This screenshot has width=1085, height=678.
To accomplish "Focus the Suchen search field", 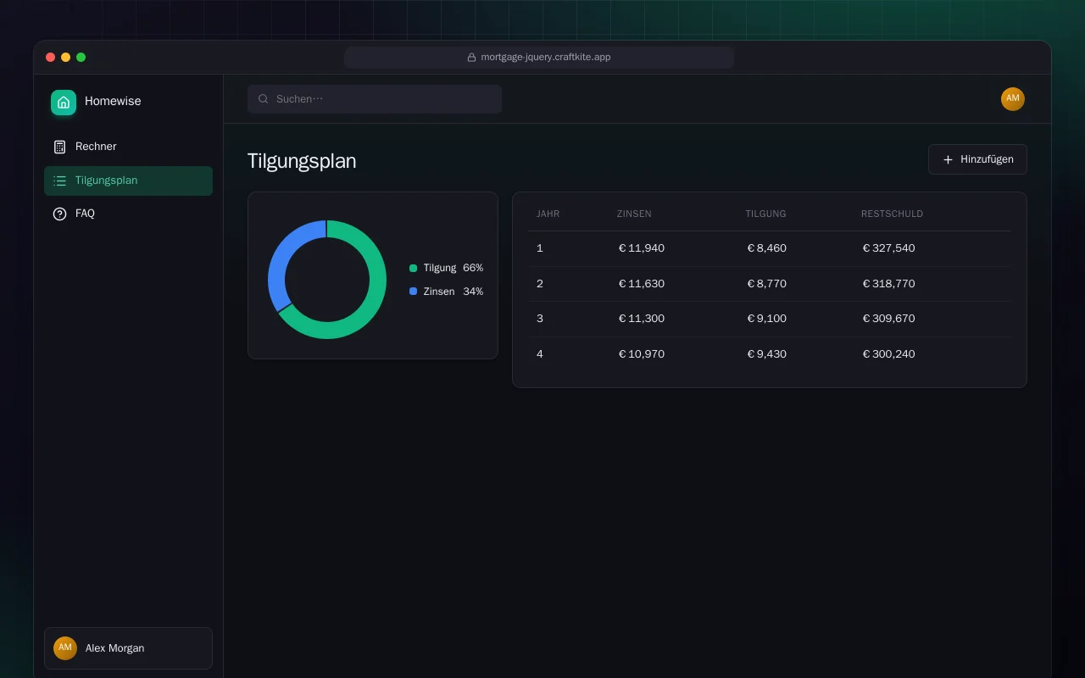I will 375,99.
